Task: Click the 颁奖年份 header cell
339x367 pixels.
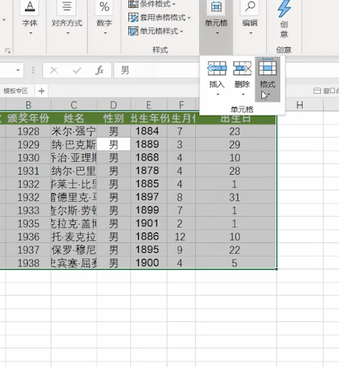Action: point(28,118)
